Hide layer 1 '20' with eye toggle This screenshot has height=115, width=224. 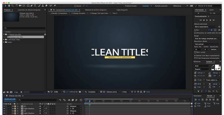[x=4, y=106]
